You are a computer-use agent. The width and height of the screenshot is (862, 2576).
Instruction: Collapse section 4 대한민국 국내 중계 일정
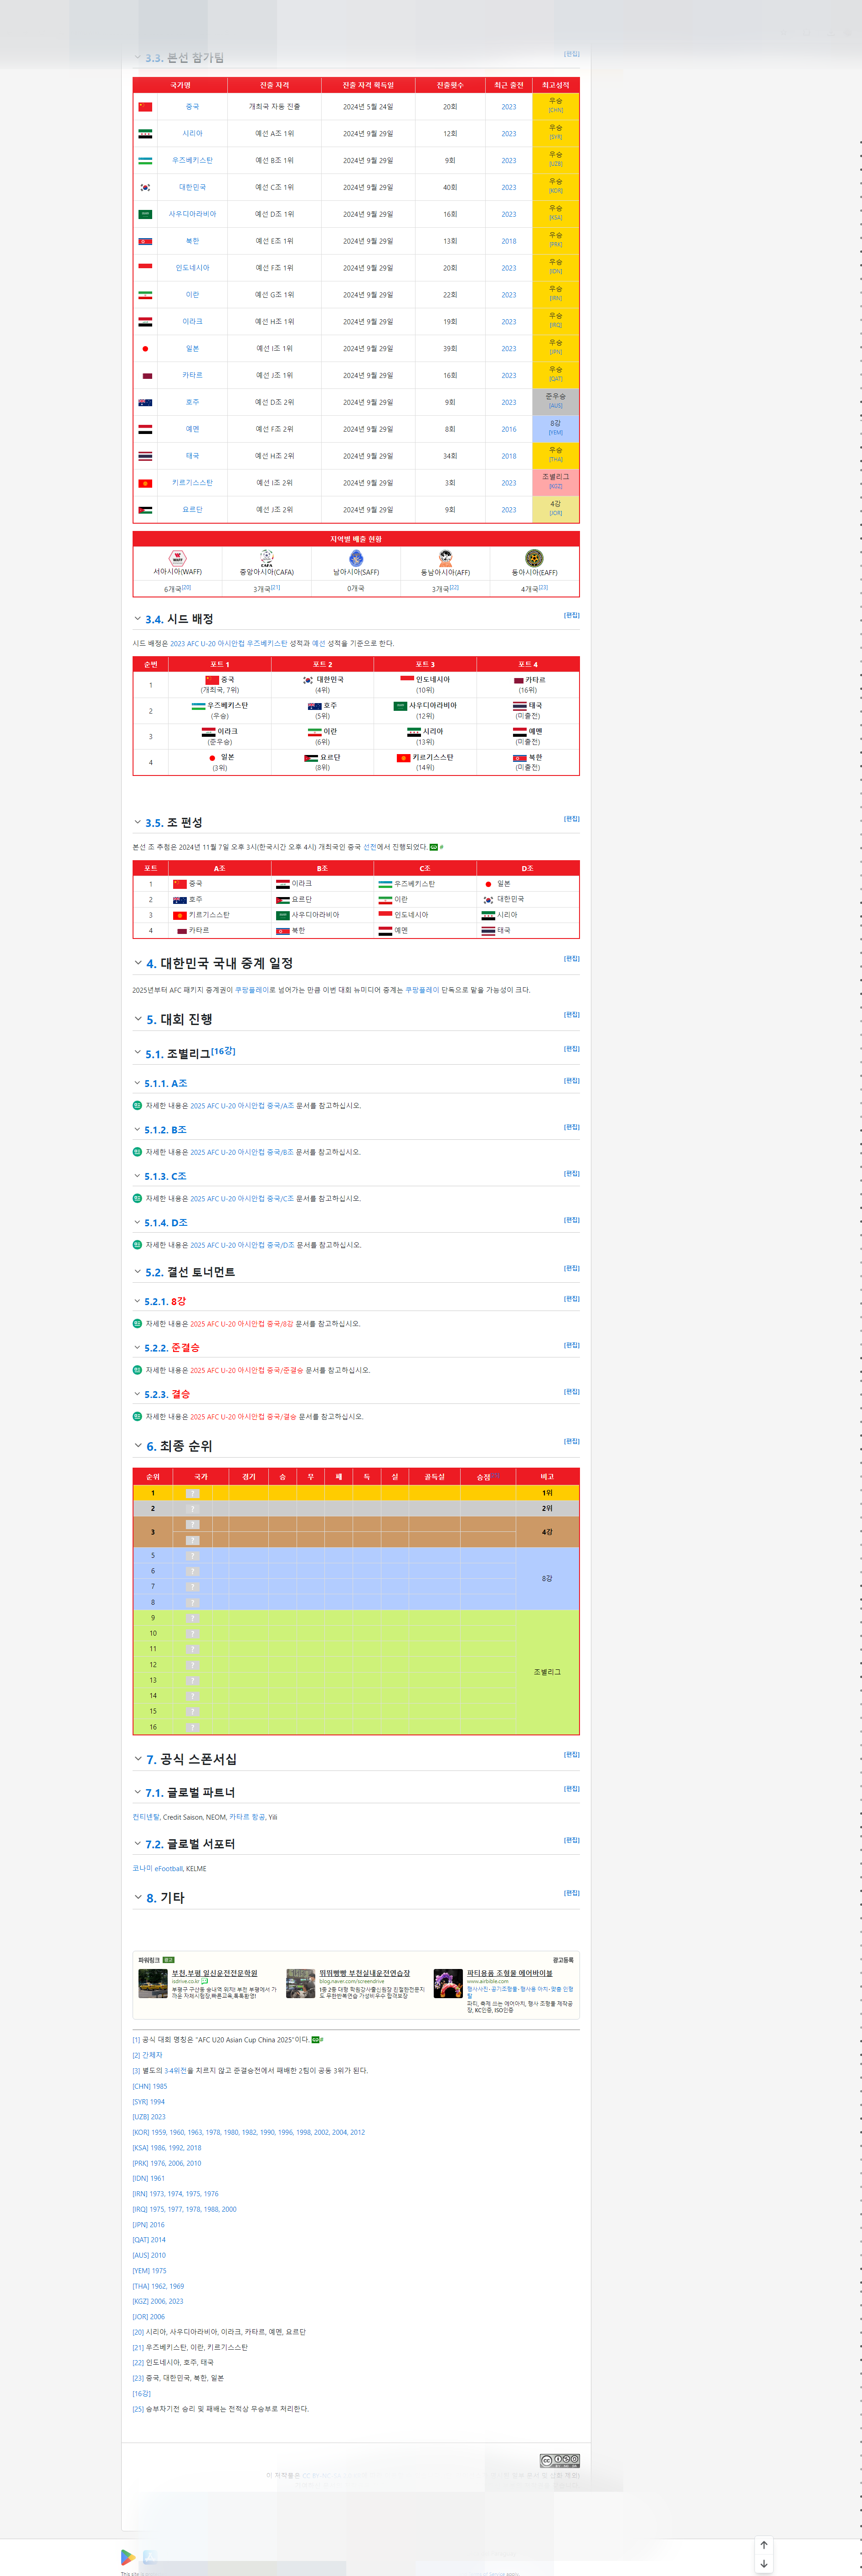point(138,963)
